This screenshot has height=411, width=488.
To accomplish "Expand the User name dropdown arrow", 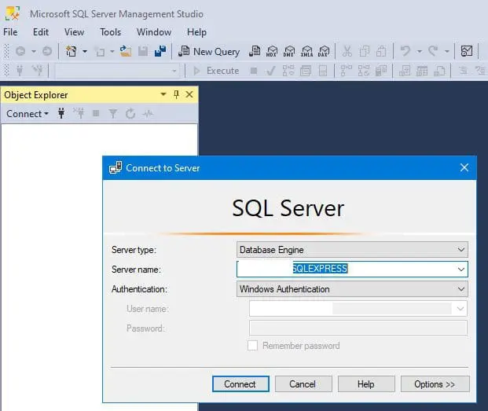I will (460, 309).
